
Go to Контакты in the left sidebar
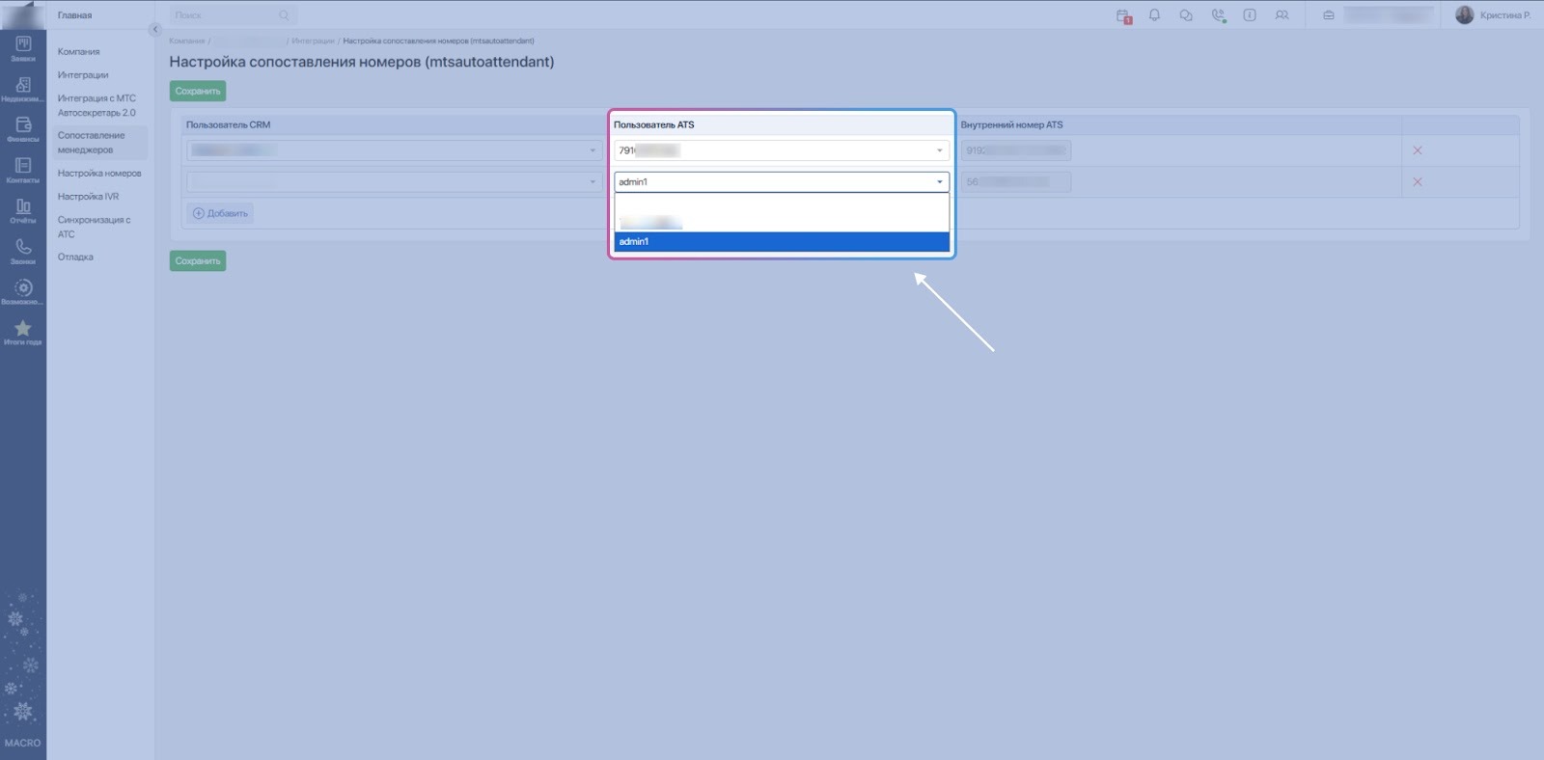(23, 170)
